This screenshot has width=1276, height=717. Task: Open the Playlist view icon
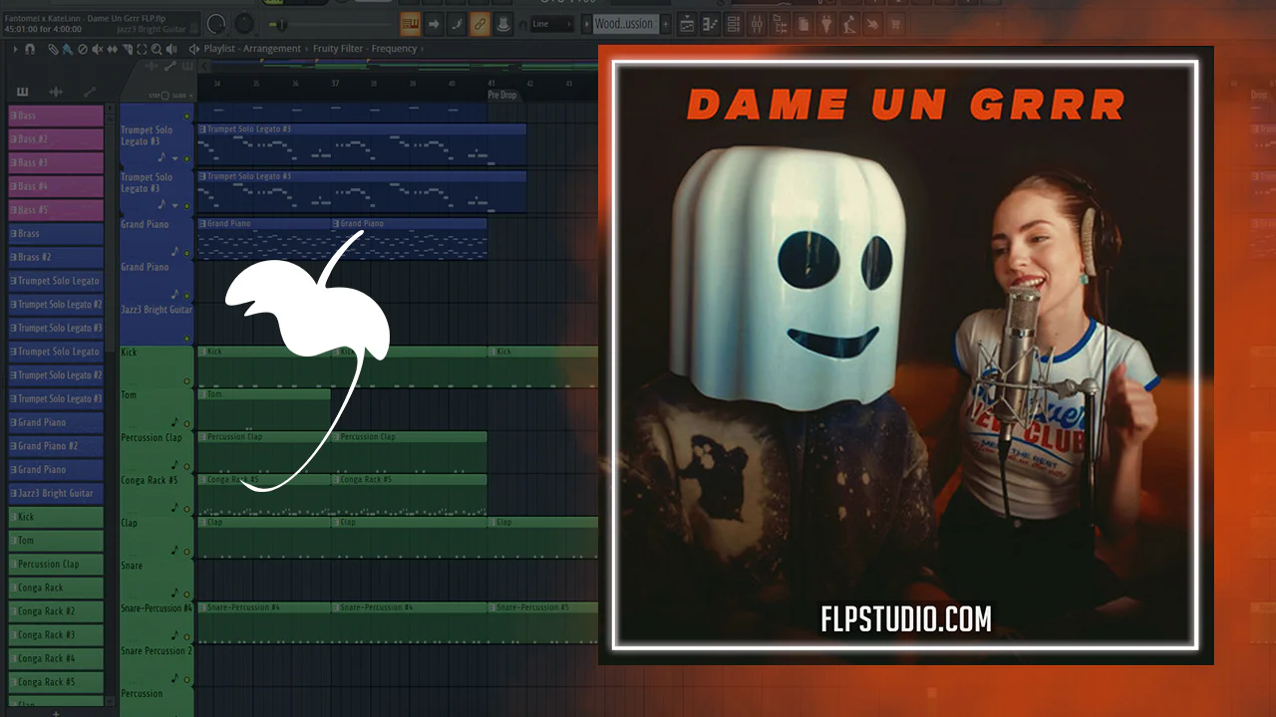point(688,24)
